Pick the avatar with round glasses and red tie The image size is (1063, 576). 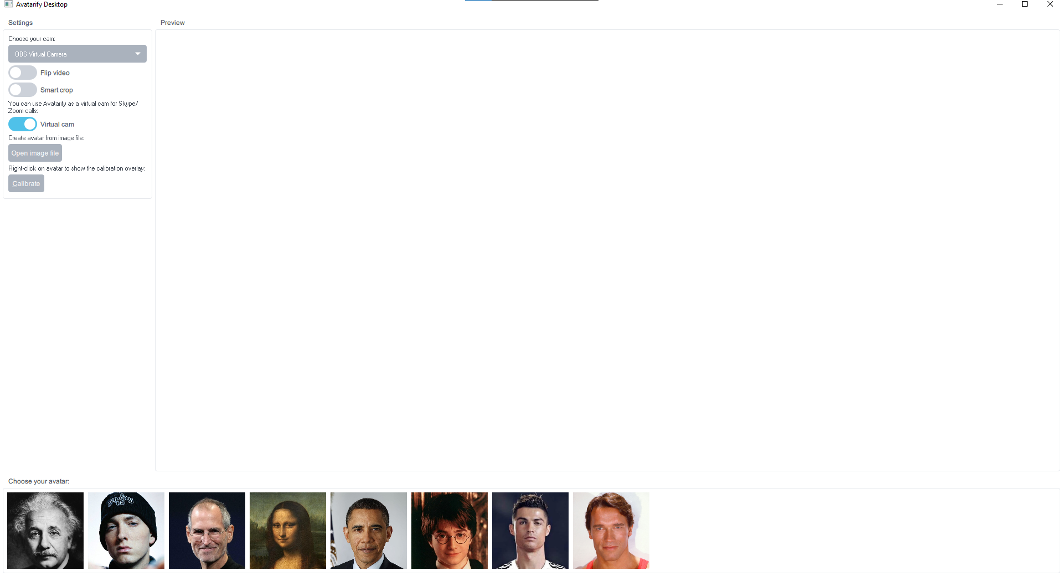[x=450, y=531]
